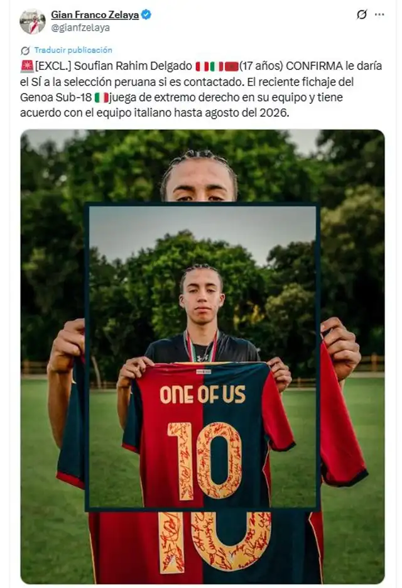Click the blue verified badge
The width and height of the screenshot is (402, 588).
coord(146,14)
